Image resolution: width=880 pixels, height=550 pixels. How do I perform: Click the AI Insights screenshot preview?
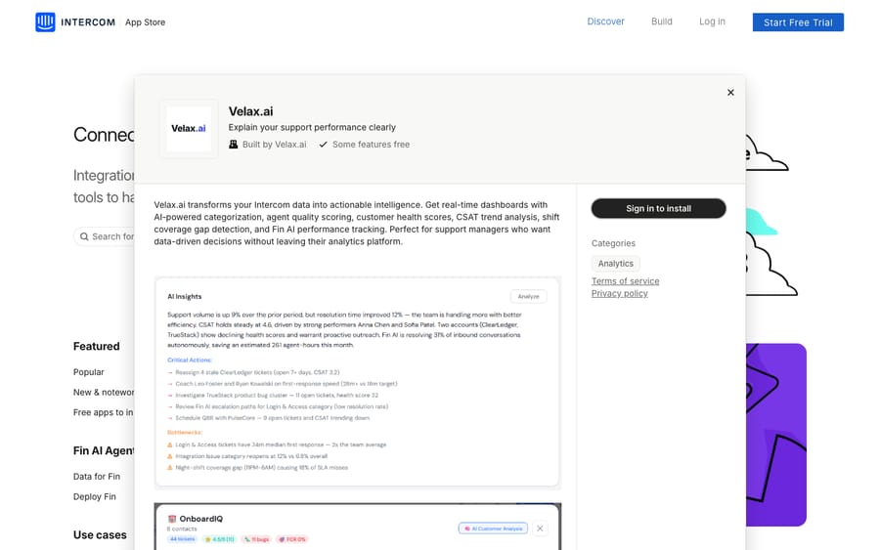click(x=358, y=382)
